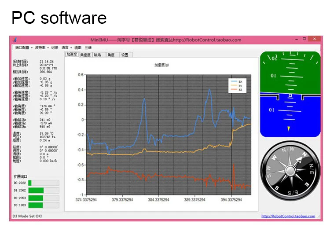Select the 加速度 acceleration tab
The image size is (330, 231).
point(72,55)
